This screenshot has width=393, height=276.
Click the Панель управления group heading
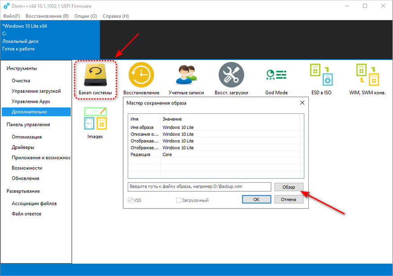pos(28,125)
